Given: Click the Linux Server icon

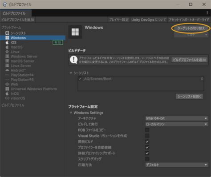Looking at the screenshot, I should (7, 65).
